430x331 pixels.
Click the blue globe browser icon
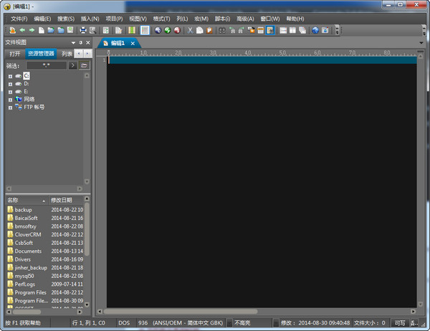pyautogui.click(x=314, y=30)
